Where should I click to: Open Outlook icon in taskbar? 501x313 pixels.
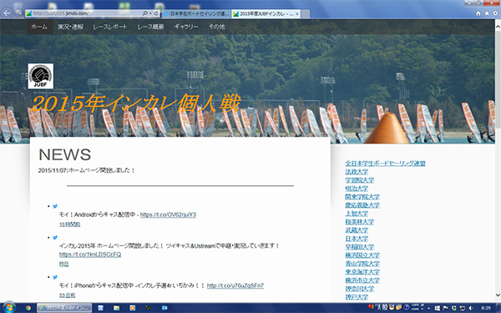pos(164,308)
